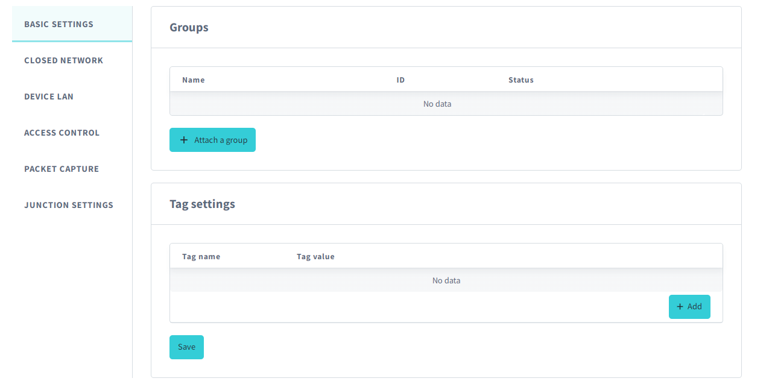Click the Status column header
Image resolution: width=772 pixels, height=384 pixels.
click(521, 80)
